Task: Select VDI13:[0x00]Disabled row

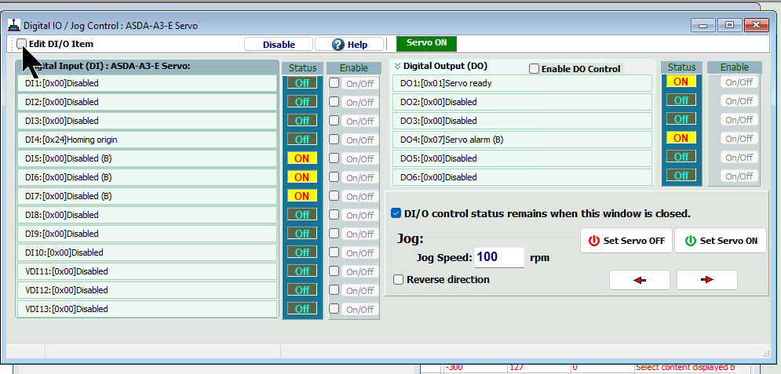Action: coord(147,309)
